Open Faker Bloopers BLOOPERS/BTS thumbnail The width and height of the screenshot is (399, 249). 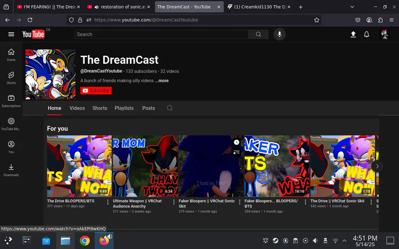[277, 166]
